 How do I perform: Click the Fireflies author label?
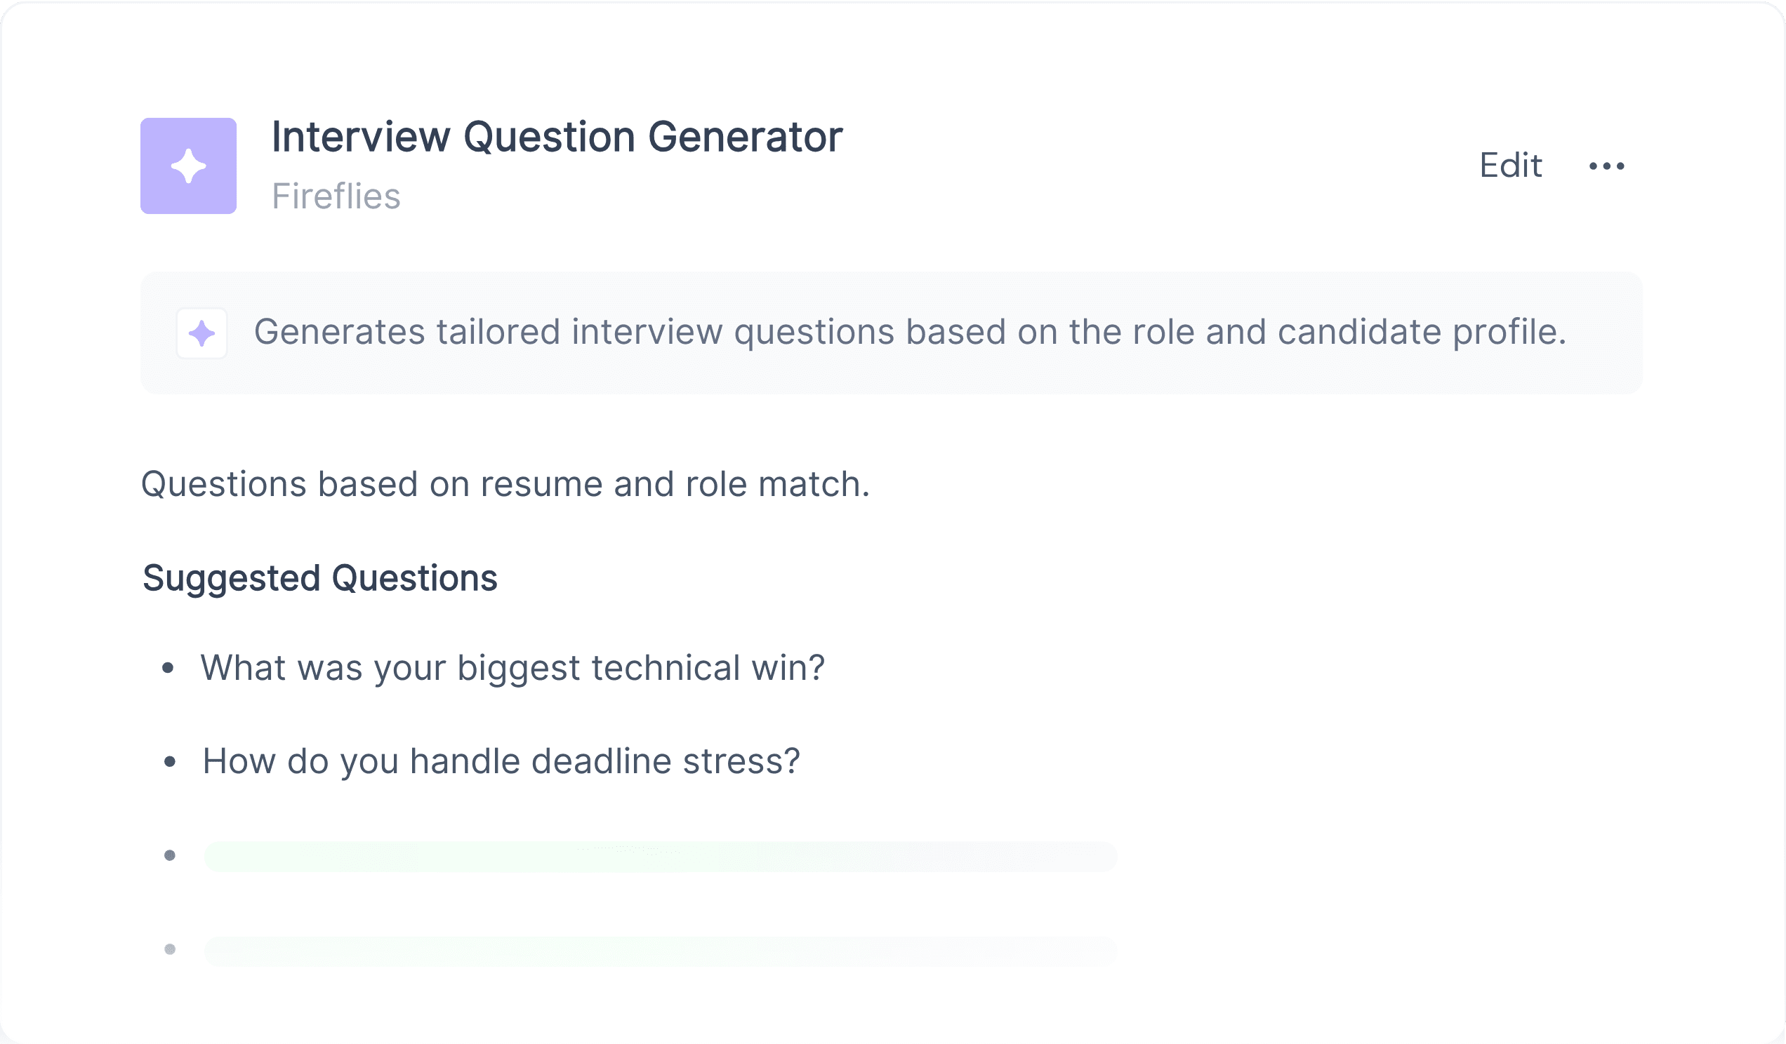pyautogui.click(x=336, y=196)
